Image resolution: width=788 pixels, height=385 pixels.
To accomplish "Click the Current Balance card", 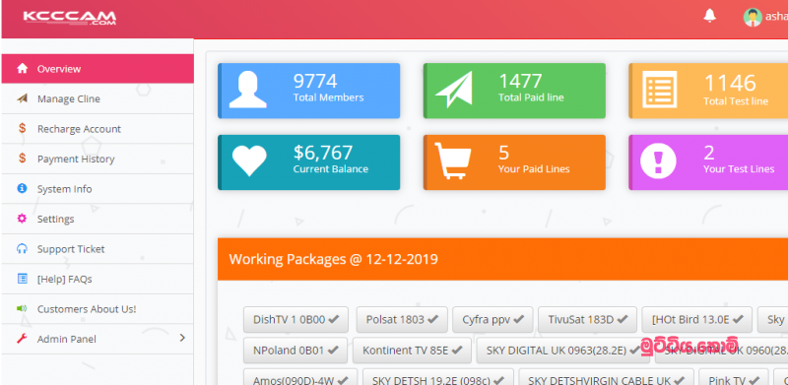I will (309, 162).
